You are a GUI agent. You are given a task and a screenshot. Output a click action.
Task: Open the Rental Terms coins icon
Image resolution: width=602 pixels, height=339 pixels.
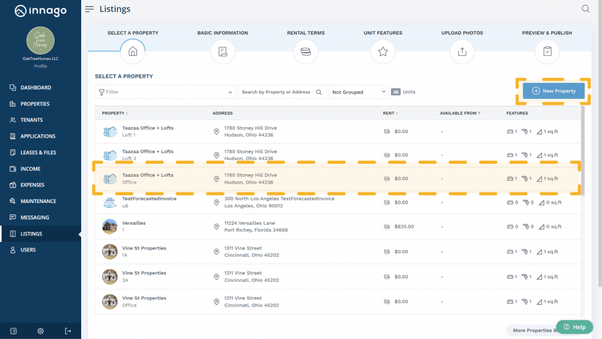pyautogui.click(x=306, y=52)
